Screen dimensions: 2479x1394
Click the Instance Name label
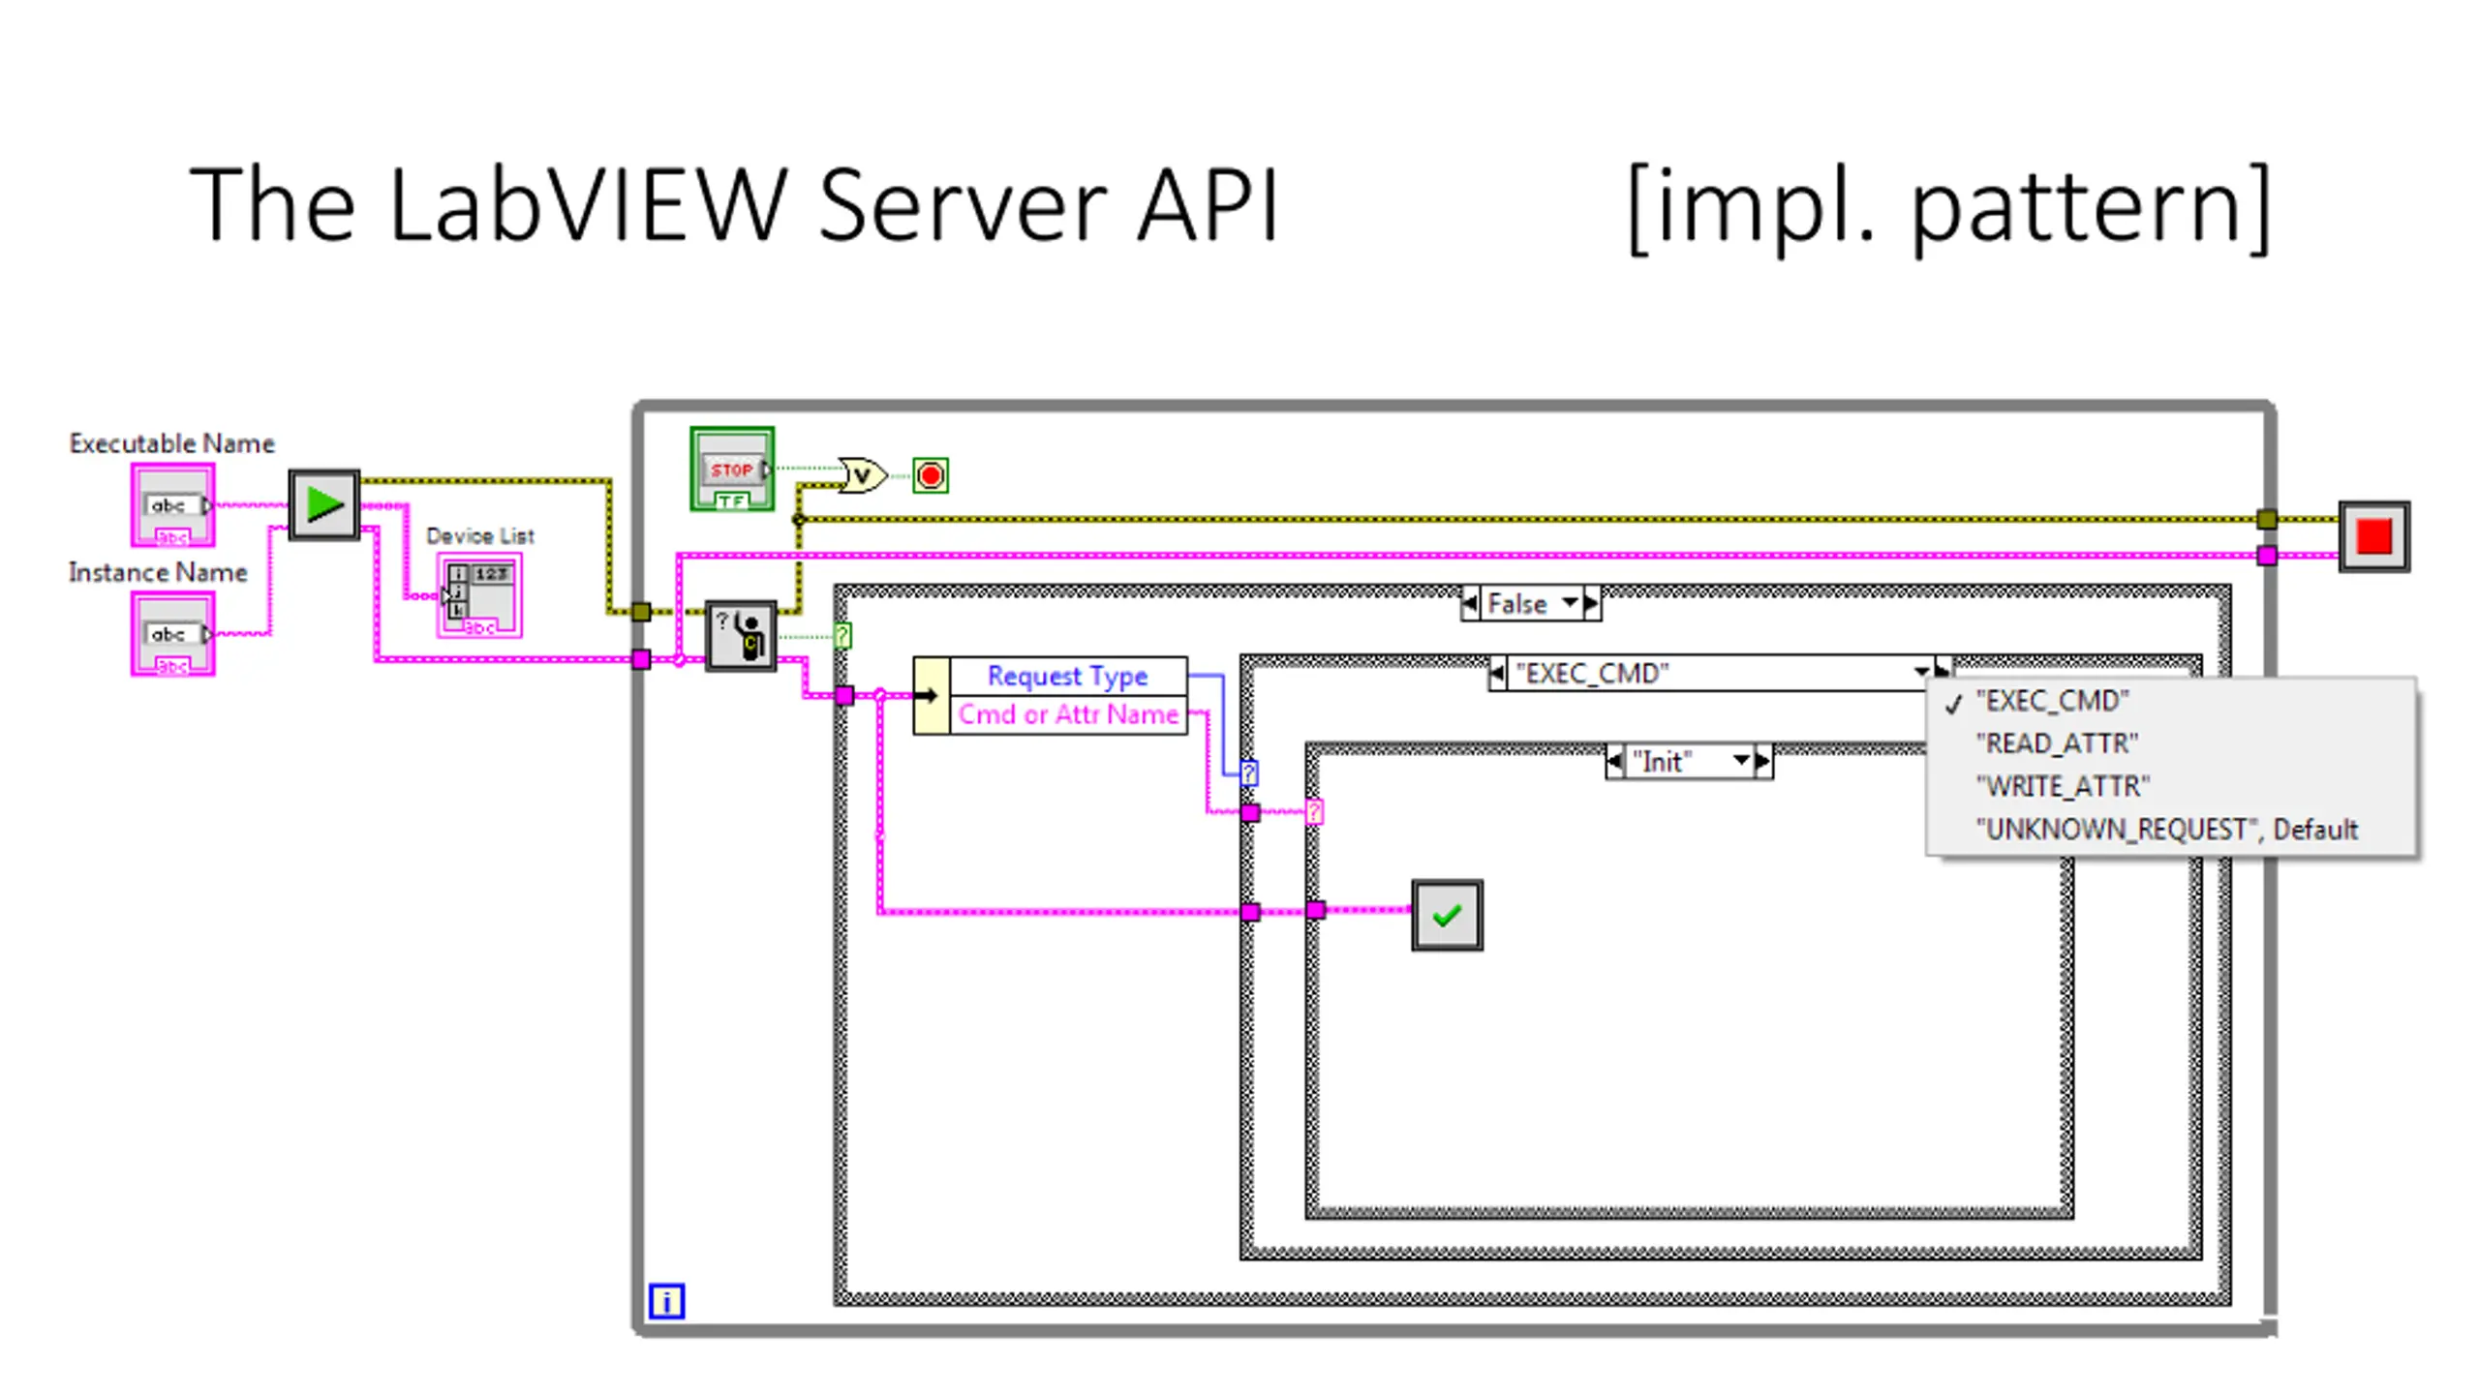point(158,572)
